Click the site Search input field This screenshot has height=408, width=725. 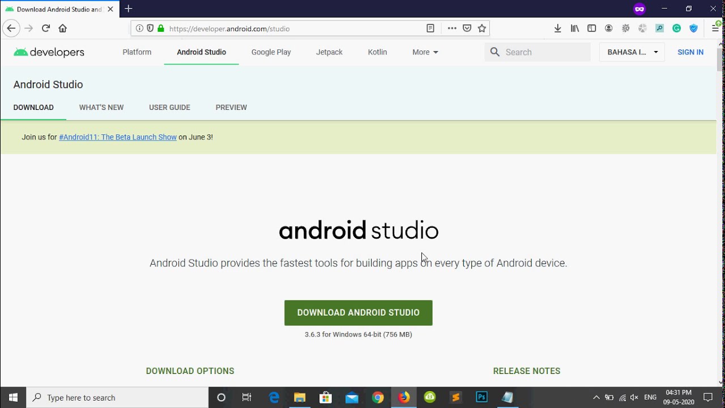coord(538,52)
